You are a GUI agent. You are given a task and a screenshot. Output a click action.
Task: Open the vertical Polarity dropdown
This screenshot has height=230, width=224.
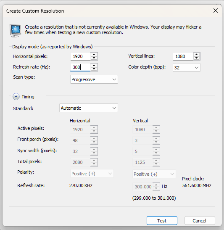154,174
